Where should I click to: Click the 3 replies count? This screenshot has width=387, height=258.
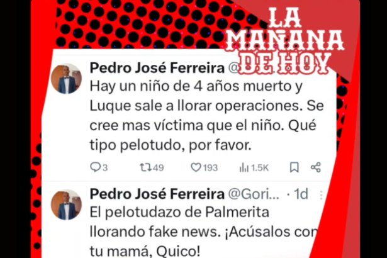105,168
